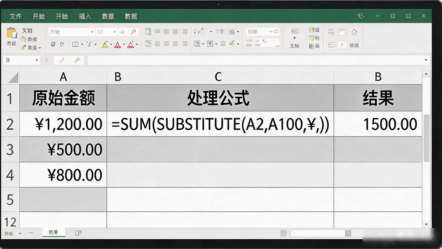The image size is (442, 249).
Task: Expand the formula bar with its end arrow
Action: [x=426, y=60]
